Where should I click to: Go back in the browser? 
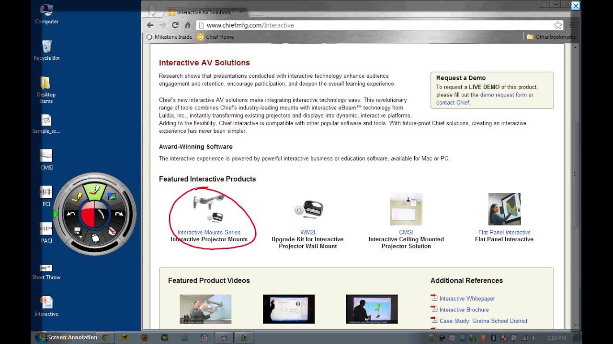pyautogui.click(x=150, y=25)
